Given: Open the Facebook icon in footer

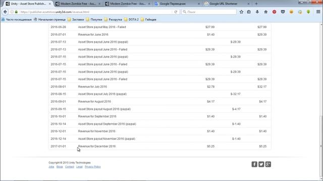Looking at the screenshot, I should pyautogui.click(x=254, y=164).
